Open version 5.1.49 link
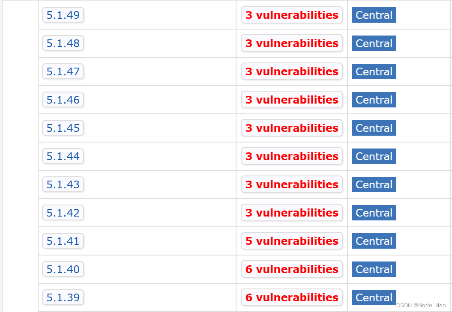This screenshot has width=452, height=312. [x=63, y=15]
